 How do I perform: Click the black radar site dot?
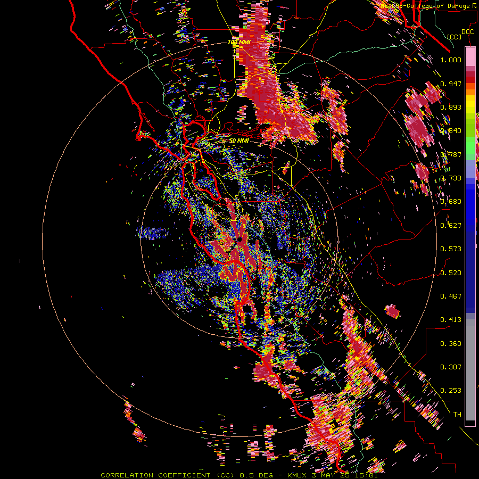pyautogui.click(x=240, y=240)
